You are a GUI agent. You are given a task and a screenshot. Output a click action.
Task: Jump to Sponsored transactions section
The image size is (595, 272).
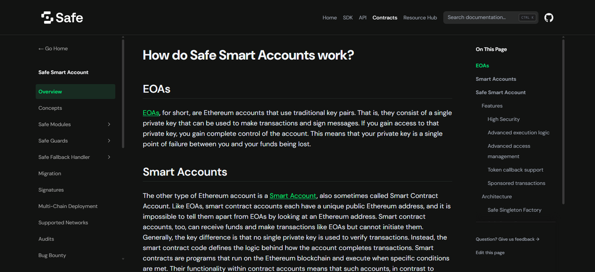point(517,183)
